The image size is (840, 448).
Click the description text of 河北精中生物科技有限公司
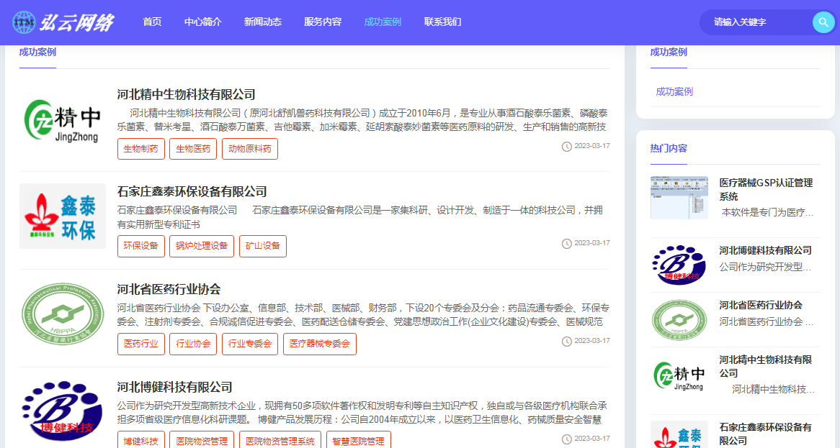(362, 120)
